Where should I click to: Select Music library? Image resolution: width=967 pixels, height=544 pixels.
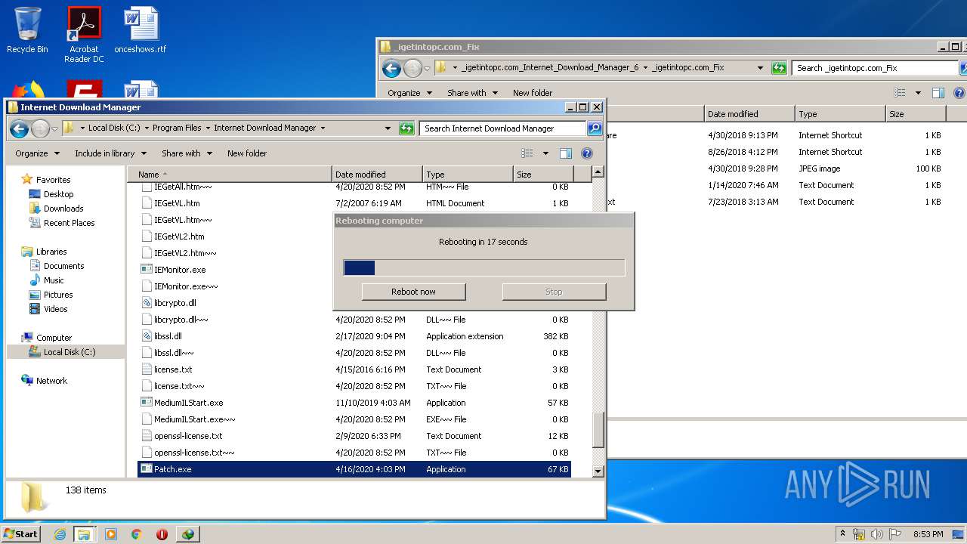54,280
